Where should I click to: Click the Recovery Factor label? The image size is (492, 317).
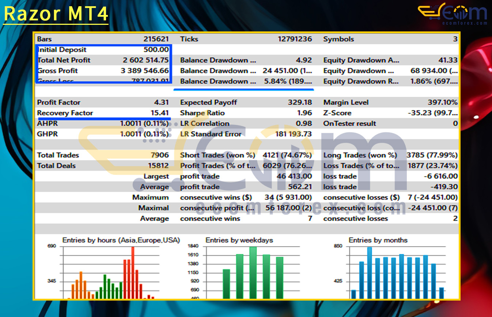(x=65, y=113)
